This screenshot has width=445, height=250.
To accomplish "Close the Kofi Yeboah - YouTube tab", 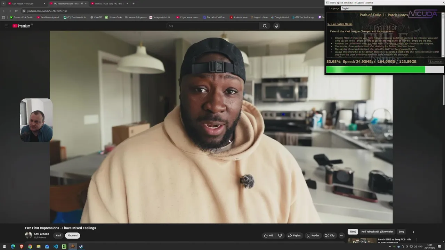I will point(44,3).
